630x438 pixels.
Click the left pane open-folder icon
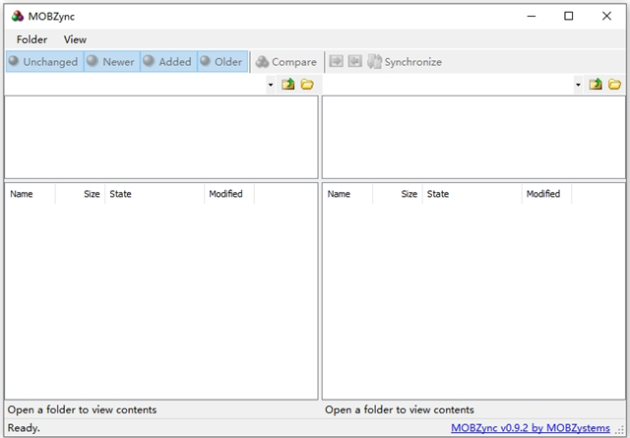[307, 84]
